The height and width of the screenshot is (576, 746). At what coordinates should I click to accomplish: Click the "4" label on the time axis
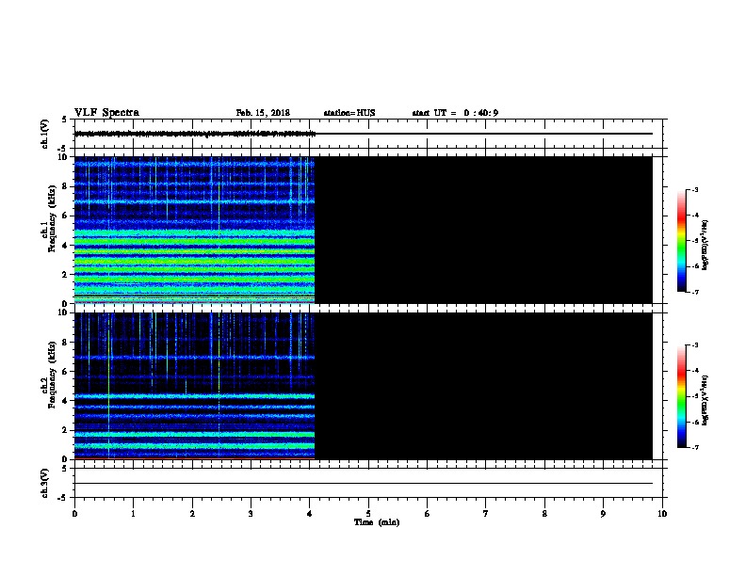point(310,513)
